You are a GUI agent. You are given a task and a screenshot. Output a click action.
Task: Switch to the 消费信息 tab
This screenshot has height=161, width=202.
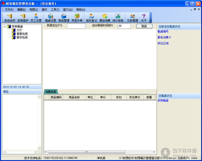coord(51,91)
